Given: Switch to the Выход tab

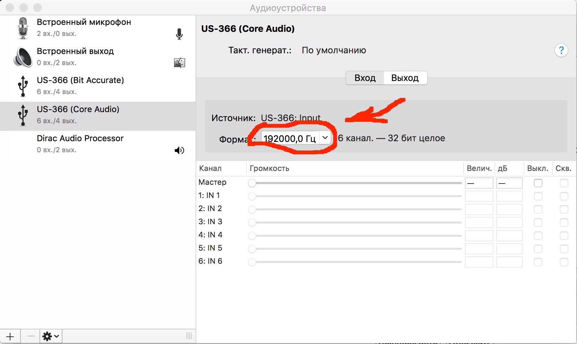Looking at the screenshot, I should tap(405, 78).
